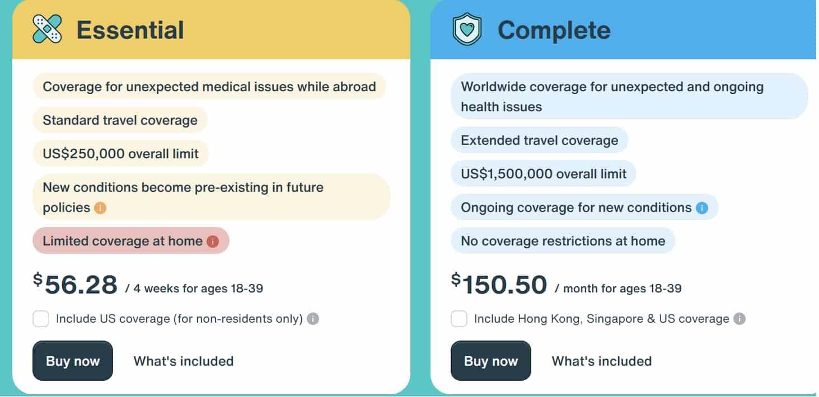
Task: Select the Essential plan header
Action: [x=211, y=30]
